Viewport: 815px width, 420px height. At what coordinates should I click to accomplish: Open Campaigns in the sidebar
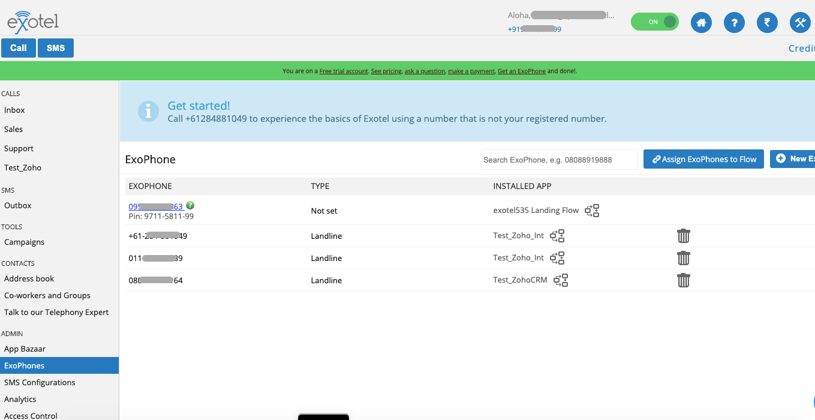coord(24,242)
